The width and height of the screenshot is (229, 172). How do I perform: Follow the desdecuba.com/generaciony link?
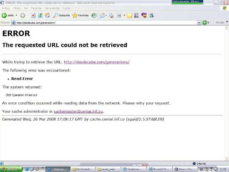(97, 62)
